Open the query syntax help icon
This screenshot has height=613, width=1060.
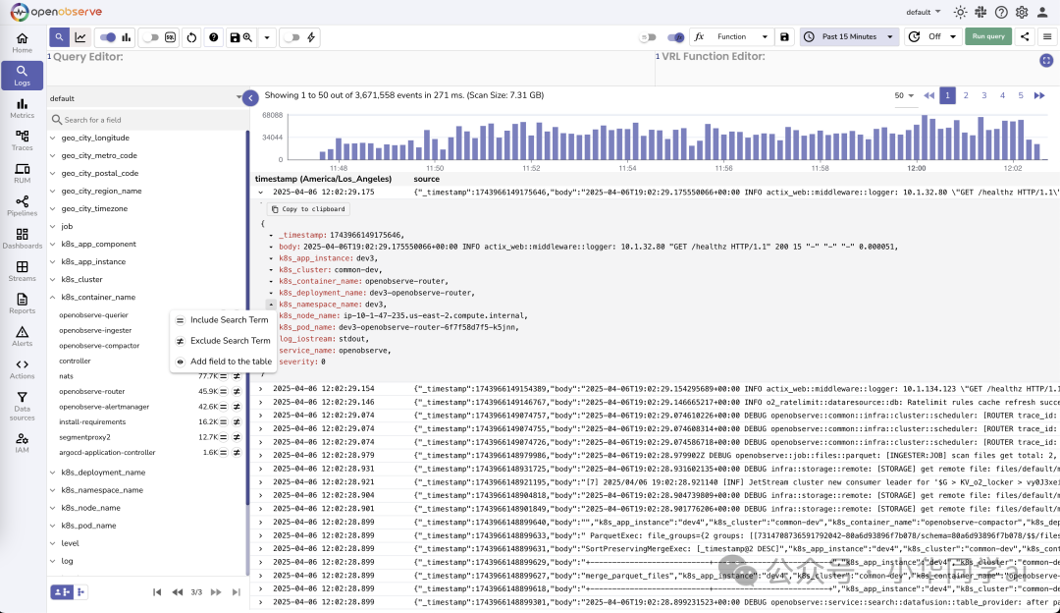pos(214,37)
